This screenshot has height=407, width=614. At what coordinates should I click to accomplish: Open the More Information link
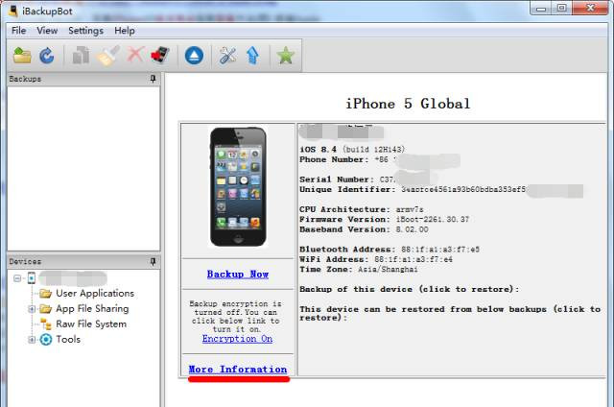pyautogui.click(x=238, y=370)
